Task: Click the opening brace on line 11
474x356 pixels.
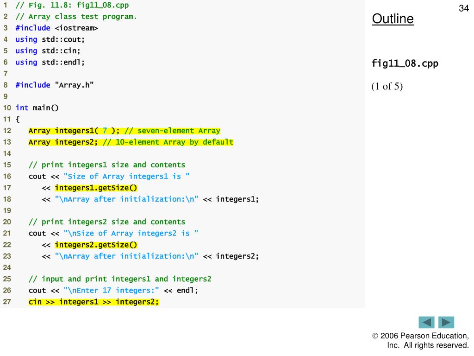Action: click(18, 119)
